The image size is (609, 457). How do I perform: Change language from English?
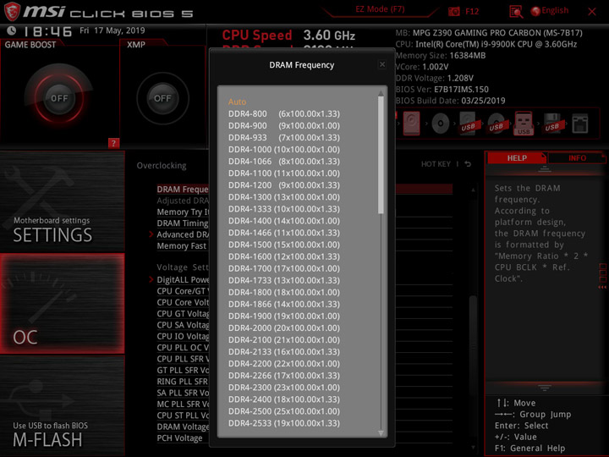(x=555, y=10)
